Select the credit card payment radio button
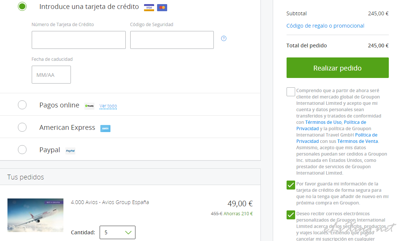Image resolution: width=400 pixels, height=241 pixels. pyautogui.click(x=22, y=6)
